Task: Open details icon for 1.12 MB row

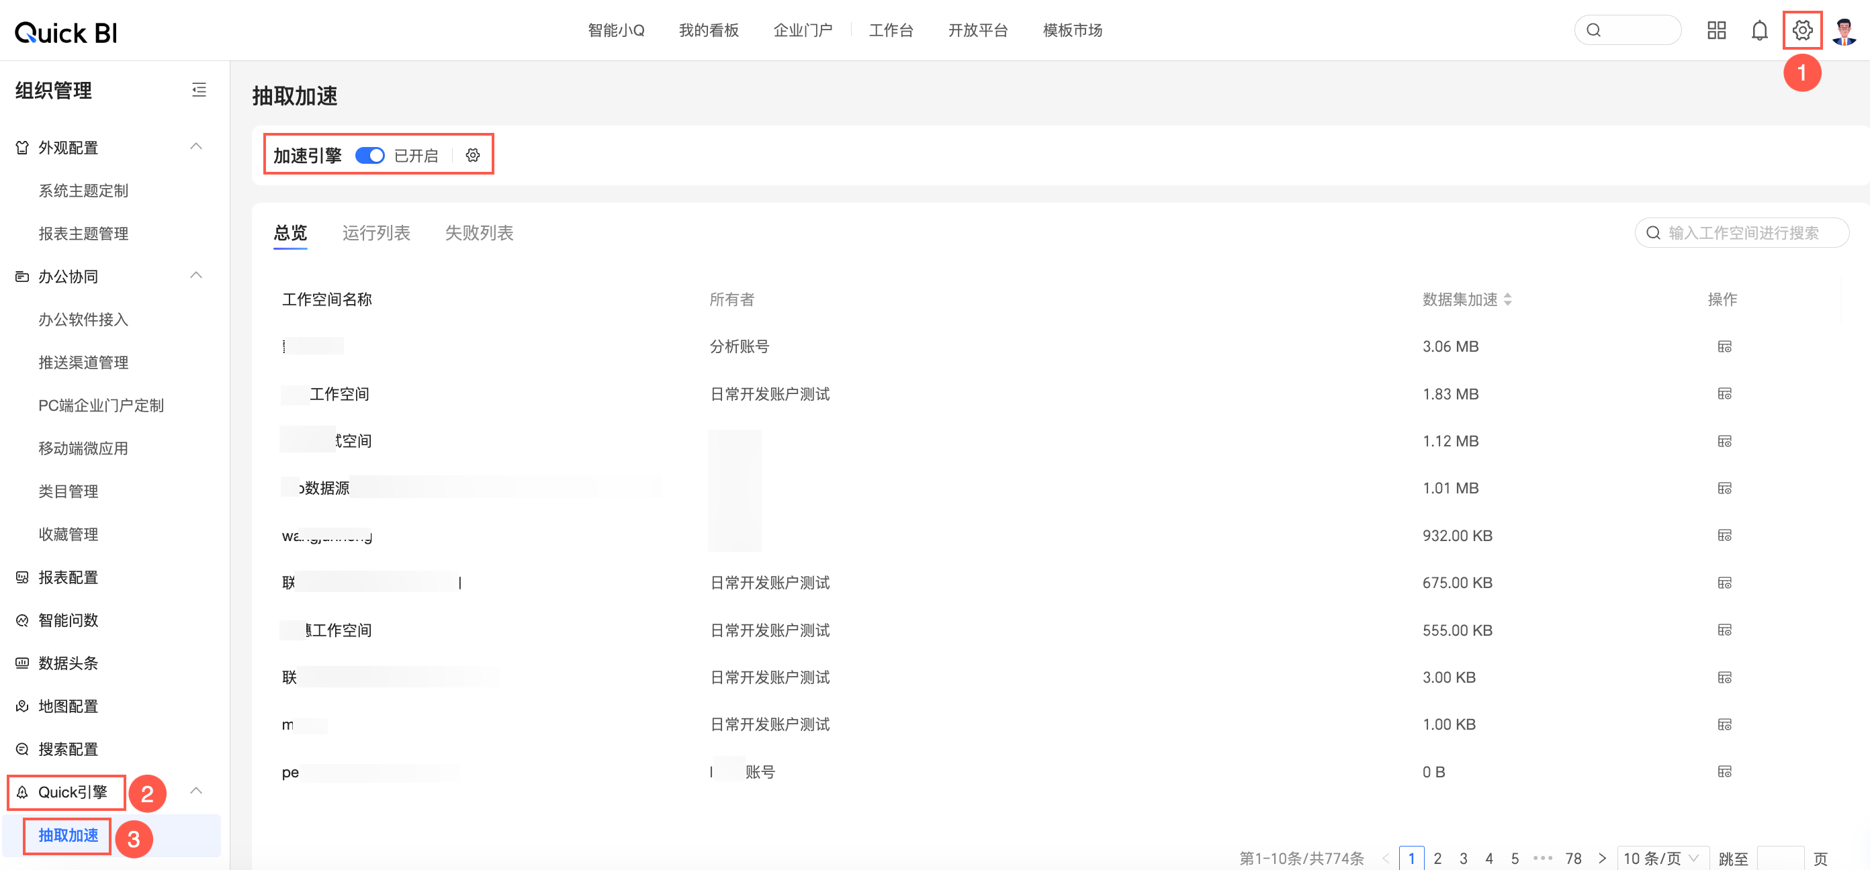Action: tap(1724, 441)
